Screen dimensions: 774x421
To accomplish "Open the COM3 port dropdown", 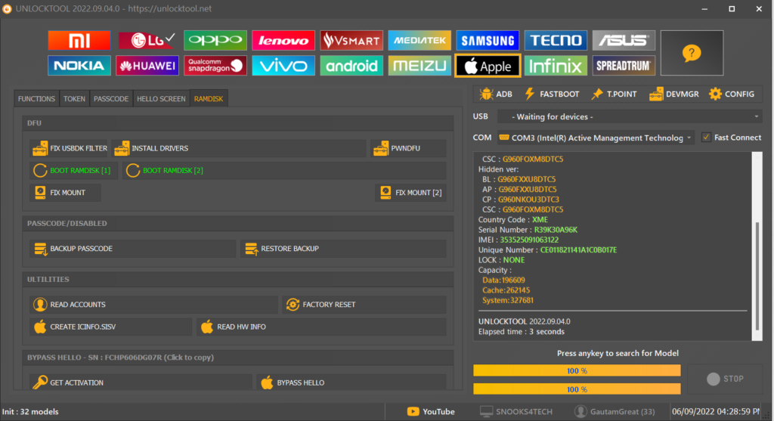I will click(x=596, y=138).
